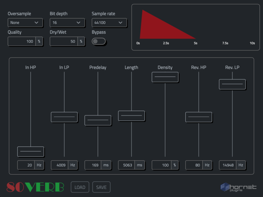Screen dimensions: 263x197
Task: Click the 10s marker on the decay graph
Action: [x=252, y=43]
